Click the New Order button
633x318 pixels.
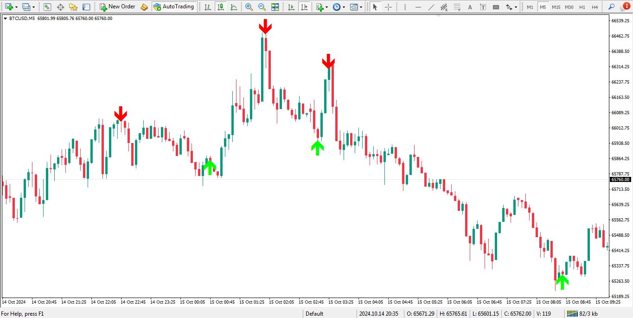117,7
